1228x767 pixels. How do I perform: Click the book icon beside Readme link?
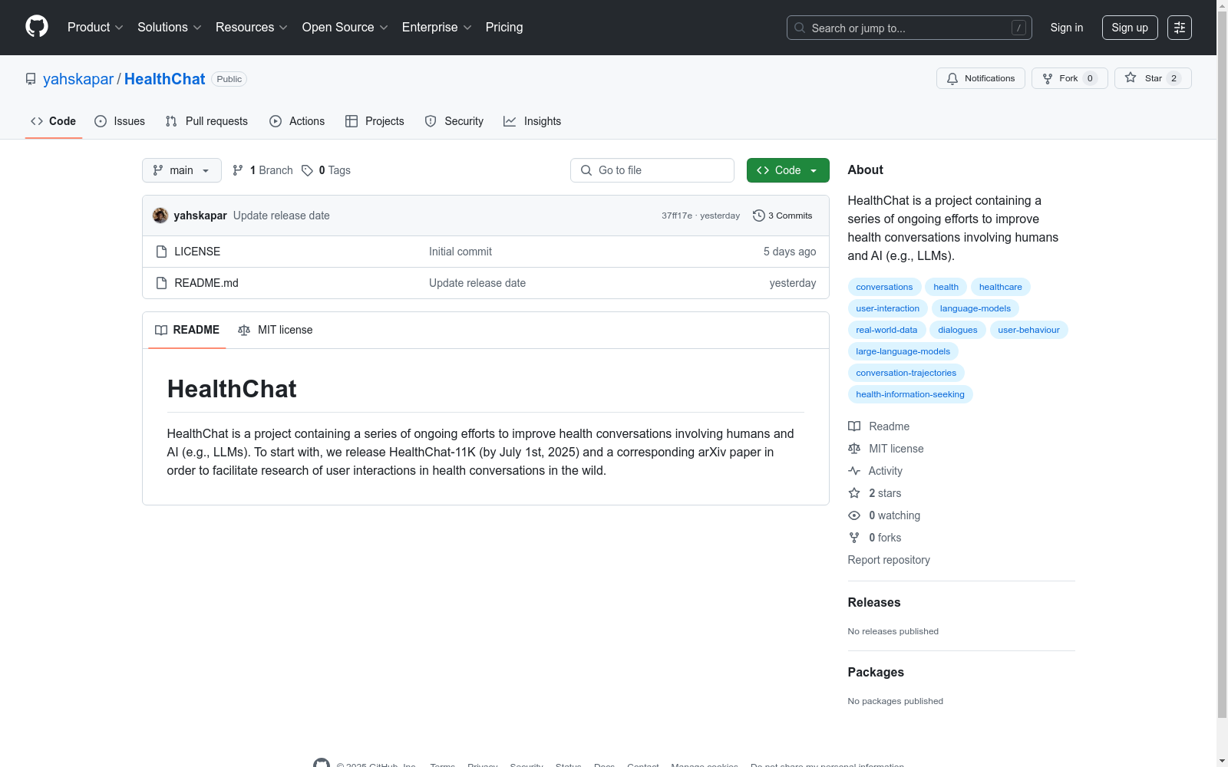854,426
